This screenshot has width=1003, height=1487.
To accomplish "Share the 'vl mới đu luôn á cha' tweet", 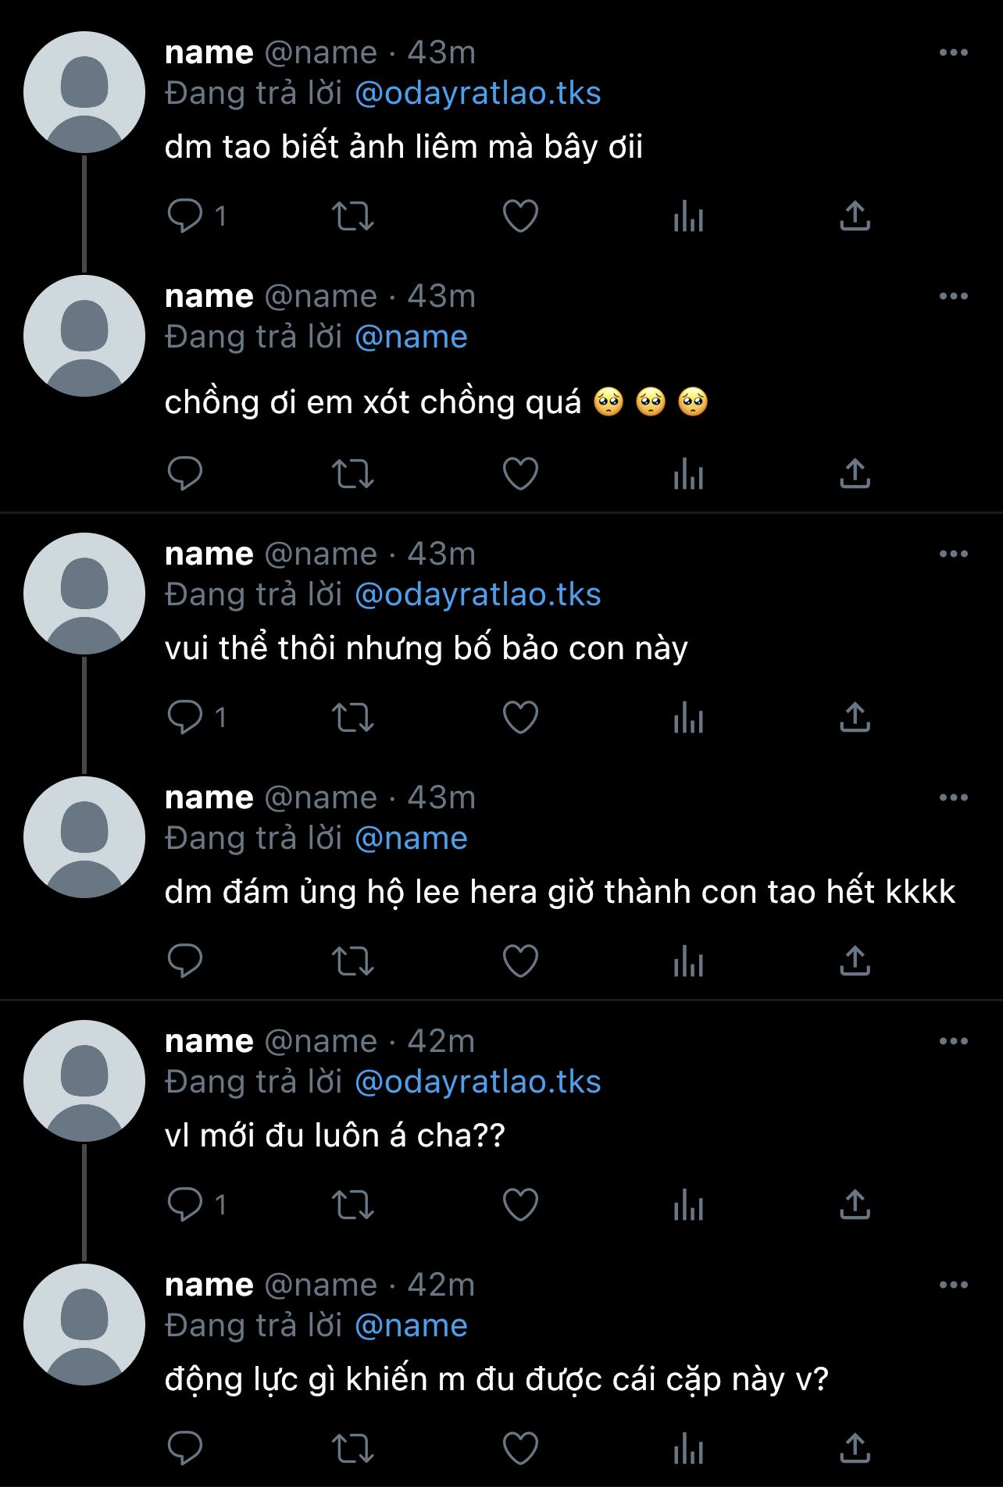I will coord(855,1204).
